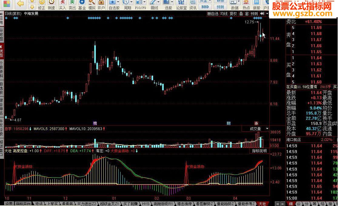Open dropdown arrow next to 自选股
Screen dimensions: 338x206
[x=118, y=2]
